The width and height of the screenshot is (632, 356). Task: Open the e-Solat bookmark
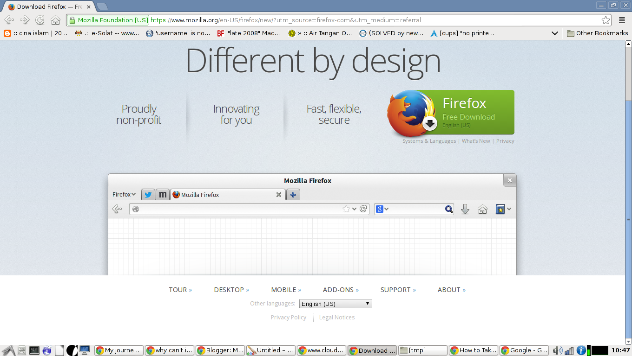click(107, 33)
